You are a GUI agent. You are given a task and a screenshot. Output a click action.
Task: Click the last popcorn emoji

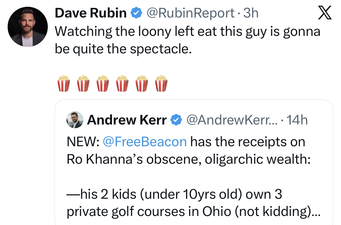[x=161, y=83]
